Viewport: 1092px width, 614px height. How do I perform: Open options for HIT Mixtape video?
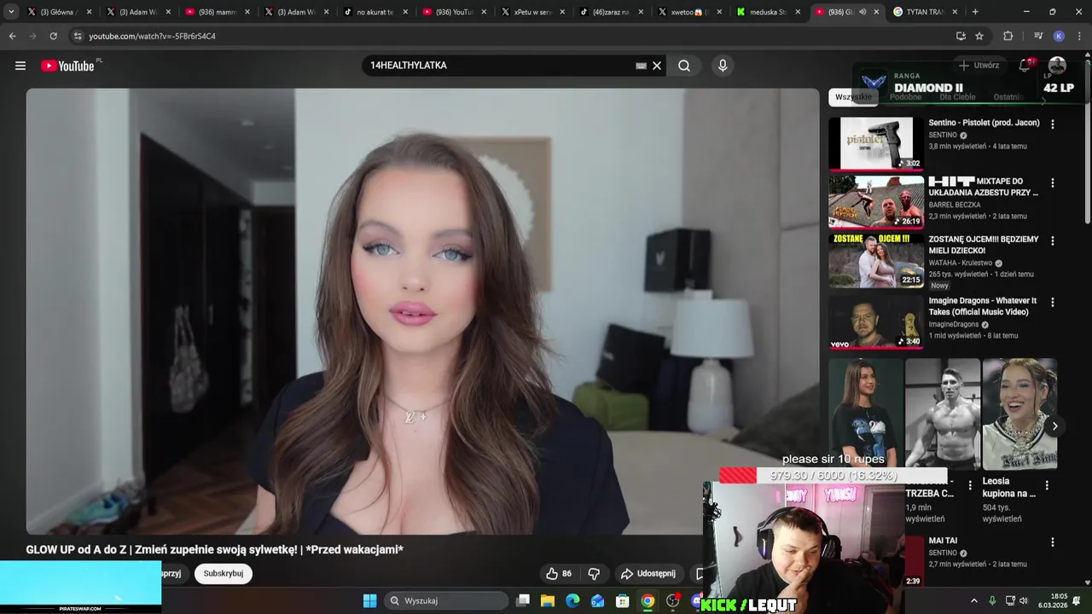point(1052,182)
